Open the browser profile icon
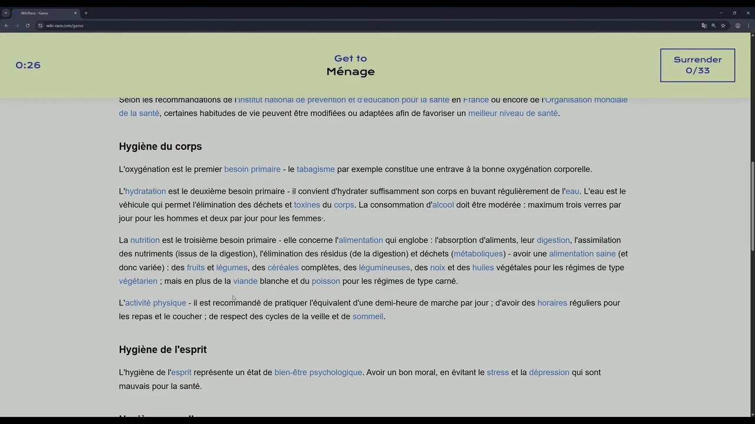The width and height of the screenshot is (755, 424). (x=737, y=25)
